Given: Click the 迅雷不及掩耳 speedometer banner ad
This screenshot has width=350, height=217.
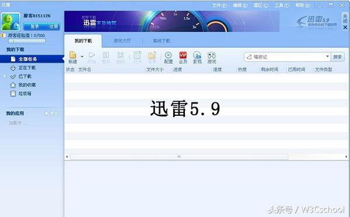Looking at the screenshot, I should click(171, 22).
